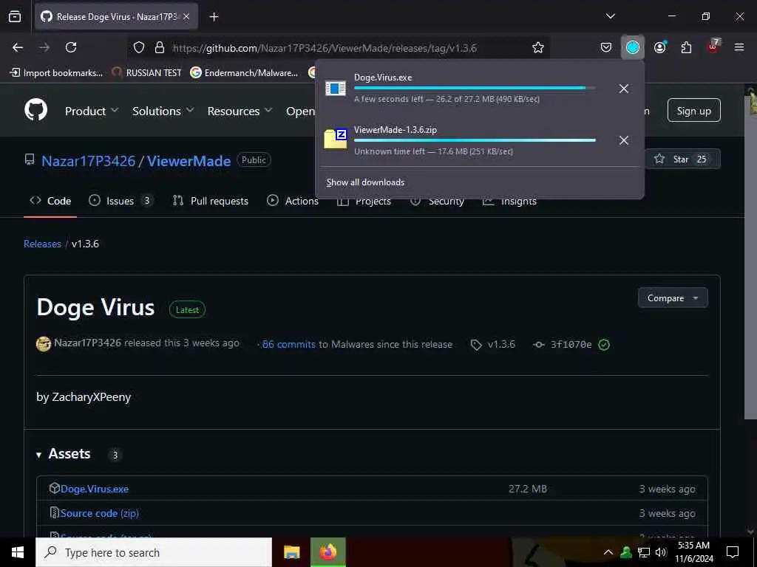Viewport: 757px width, 567px height.
Task: Close the Release Doge Virus tab
Action: tap(186, 17)
